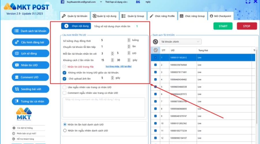The image size is (260, 144).
Task: Toggle the select-all accounts header checkbox
Action: click(155, 50)
